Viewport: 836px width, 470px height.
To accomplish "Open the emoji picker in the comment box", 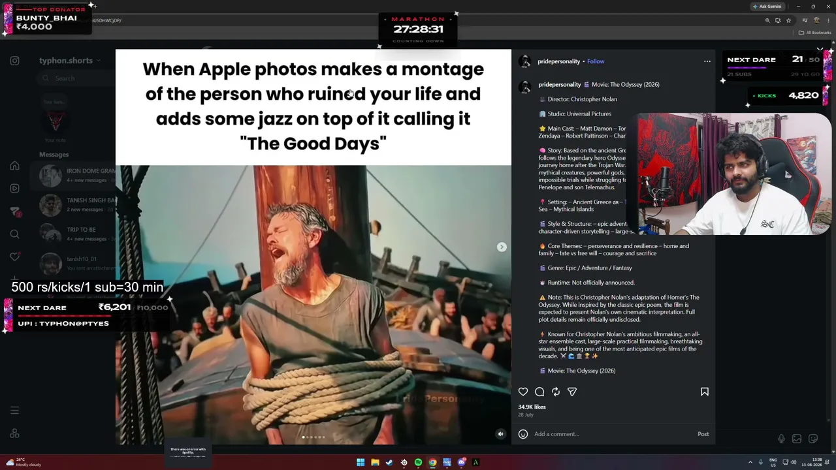I will pyautogui.click(x=523, y=434).
